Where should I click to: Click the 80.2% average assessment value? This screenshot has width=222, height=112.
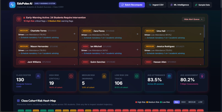tap(187, 80)
